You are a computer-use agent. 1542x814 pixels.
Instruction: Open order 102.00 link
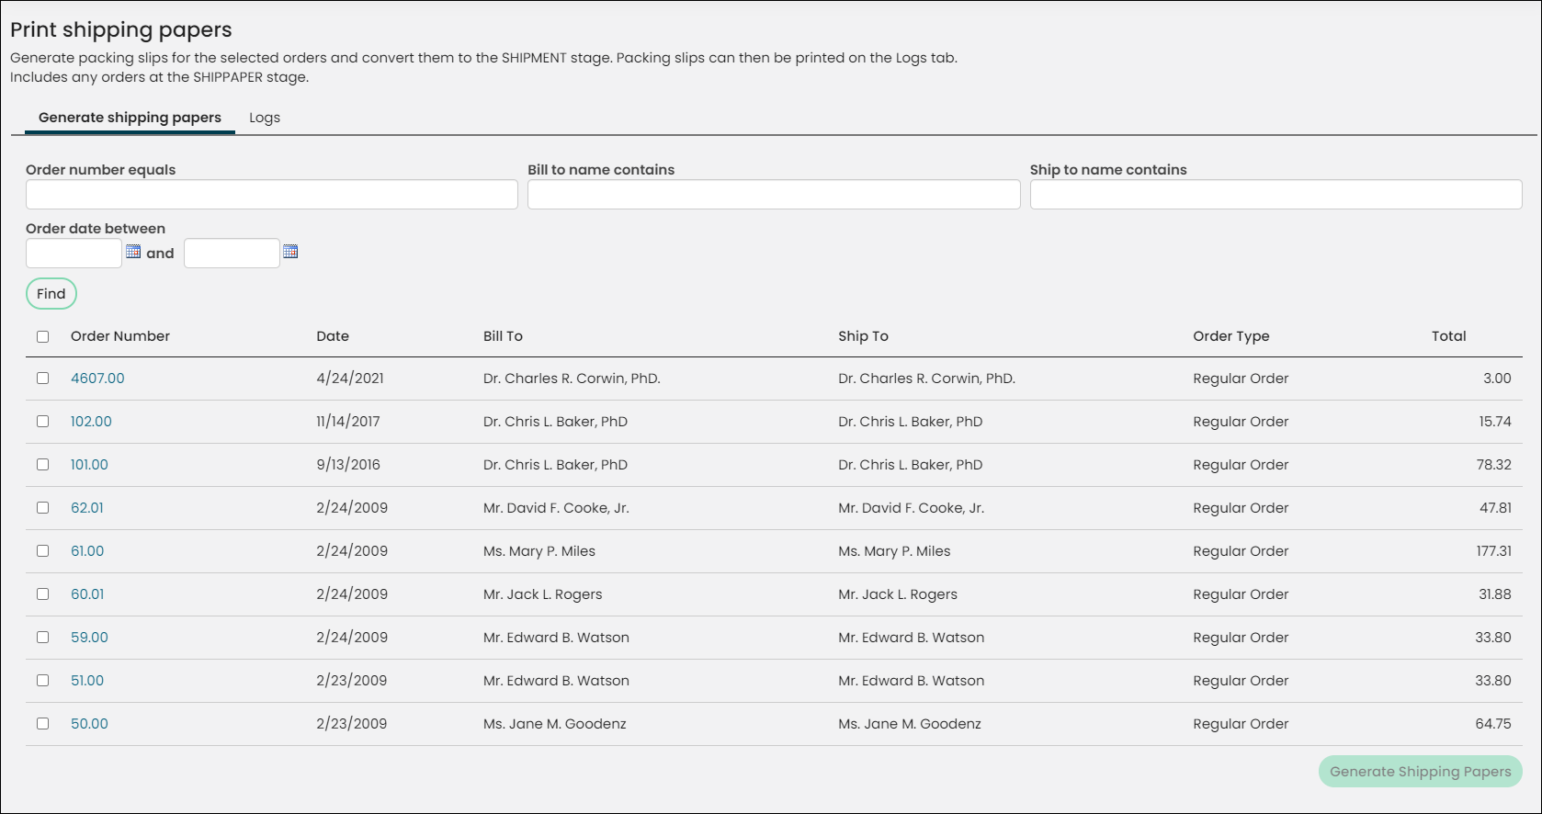(x=91, y=422)
